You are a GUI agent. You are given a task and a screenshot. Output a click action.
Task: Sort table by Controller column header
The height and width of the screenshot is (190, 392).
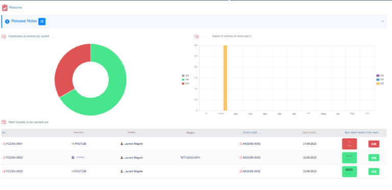(x=131, y=132)
